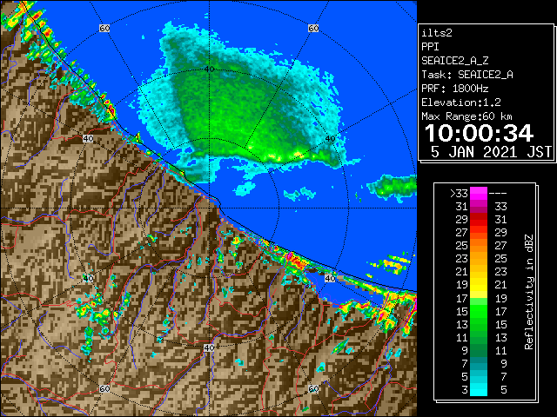The width and height of the screenshot is (557, 417).
Task: Click the 'PRF: 1800Hz' value
Action: (x=455, y=89)
